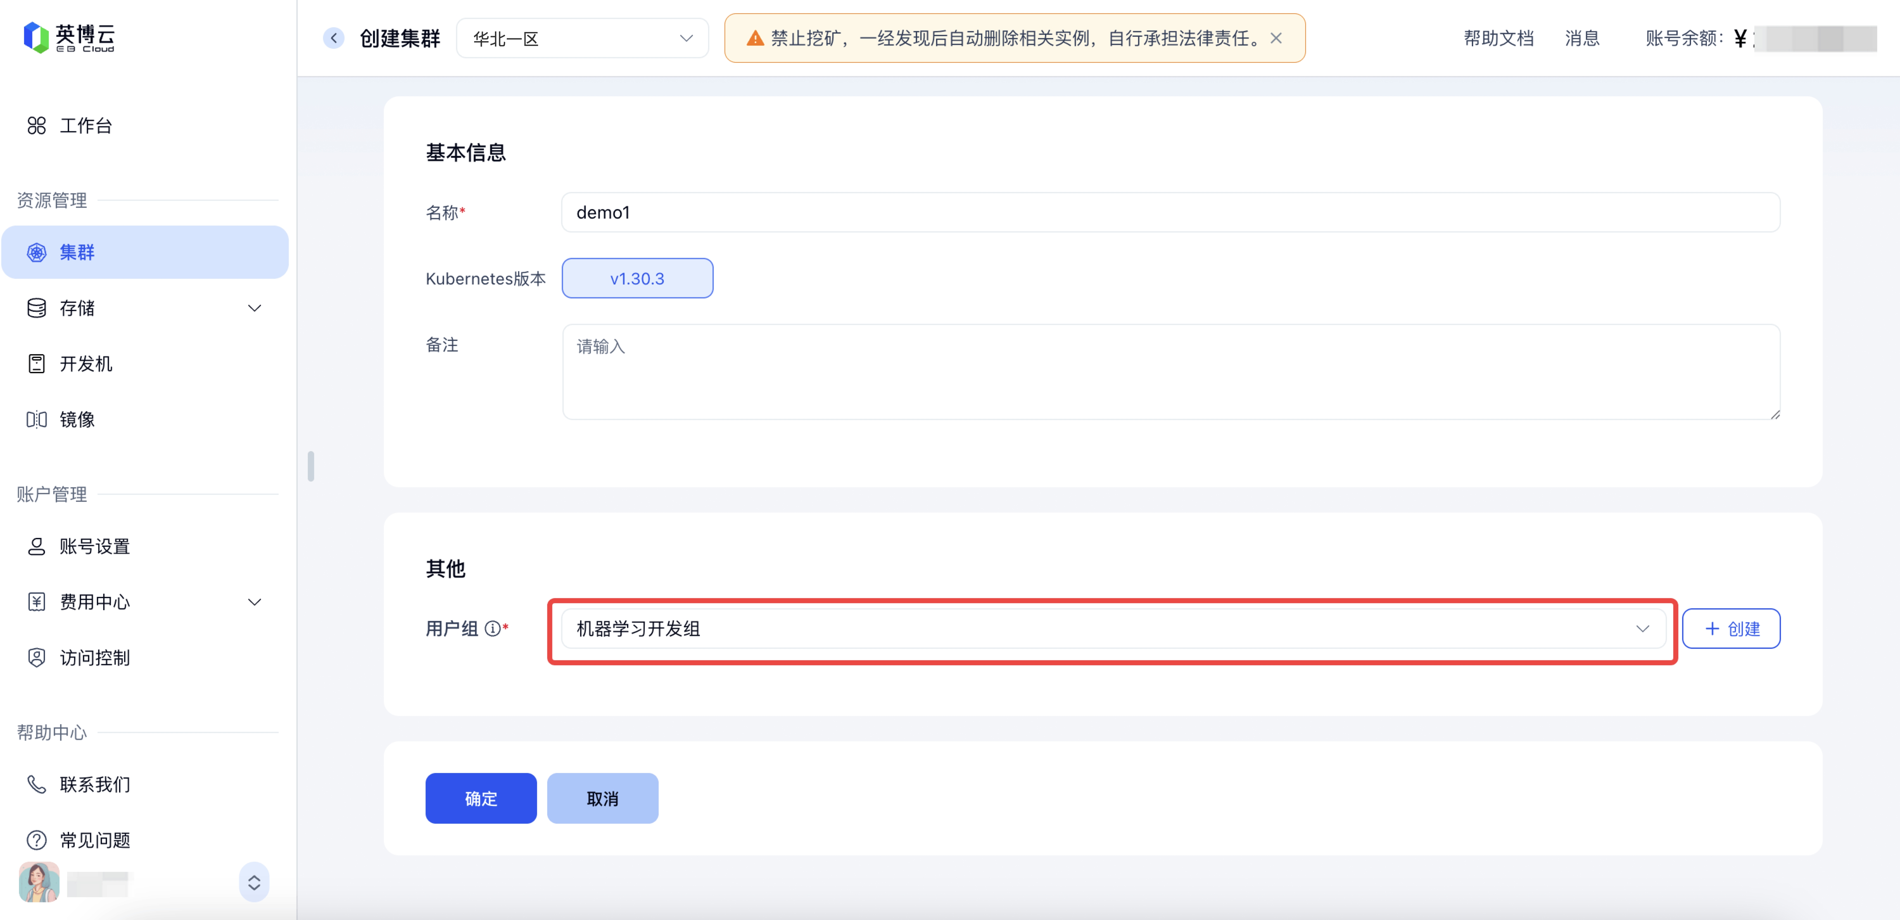Click the user avatar picture

pyautogui.click(x=38, y=882)
